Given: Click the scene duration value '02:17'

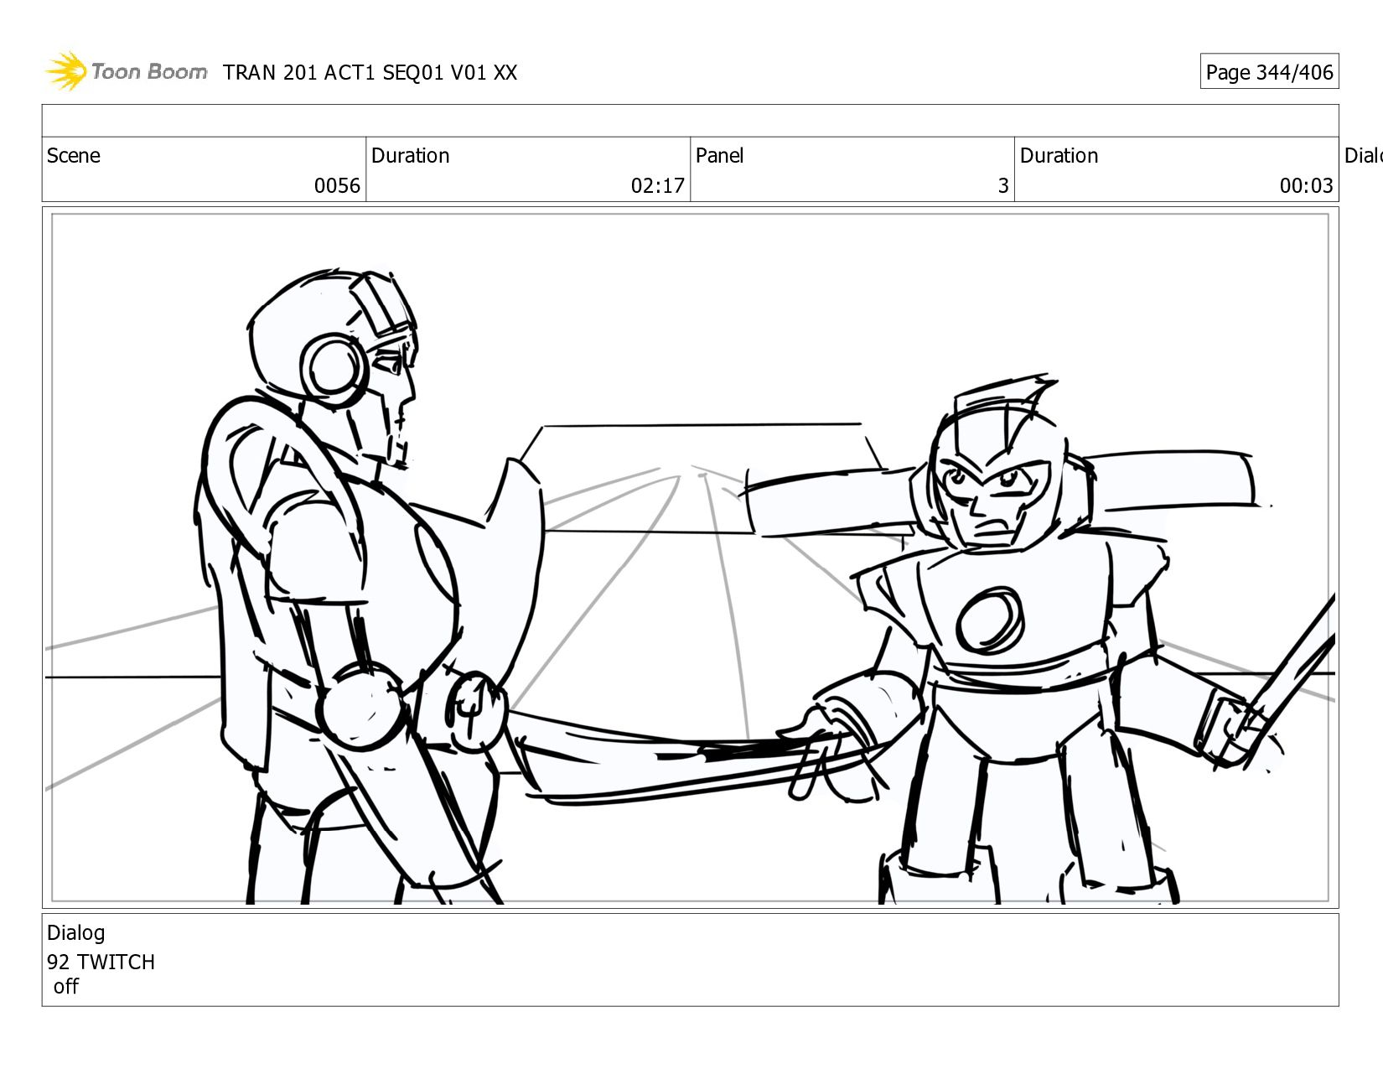Looking at the screenshot, I should (x=658, y=186).
